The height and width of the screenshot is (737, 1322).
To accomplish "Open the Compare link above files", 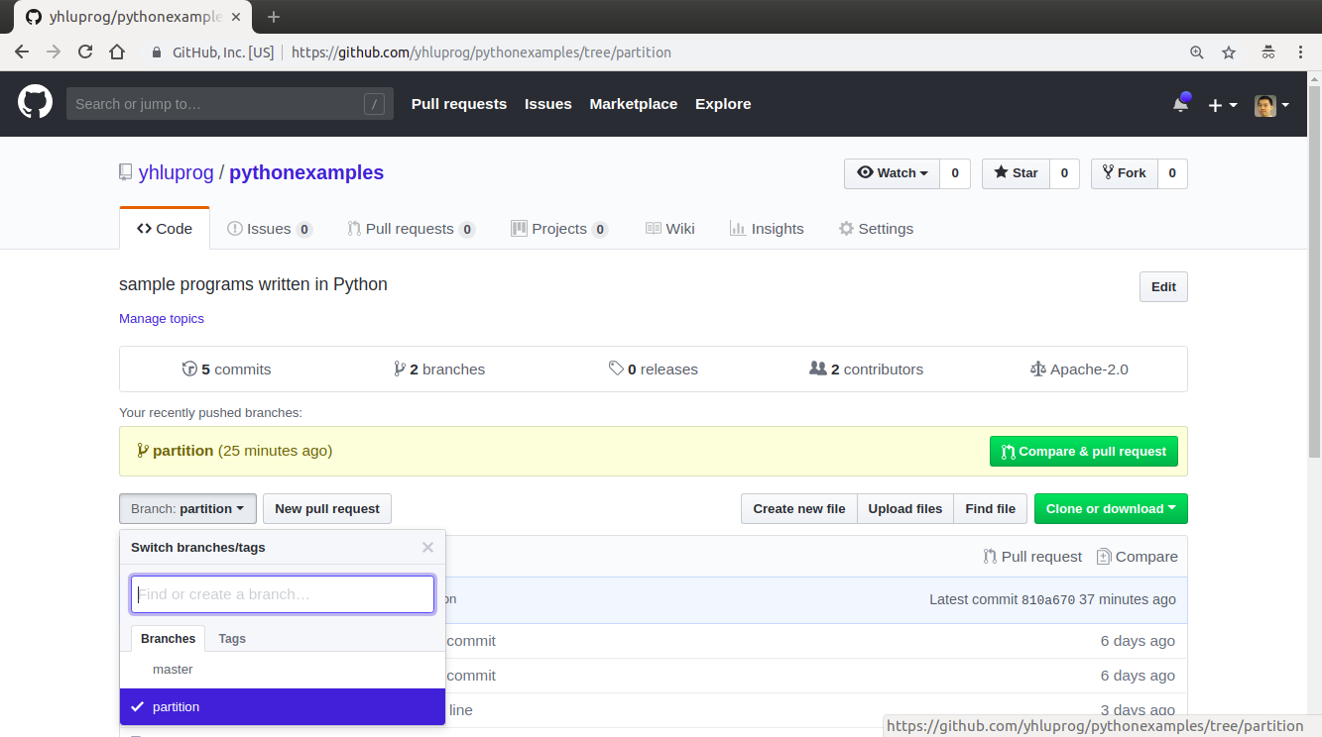I will click(x=1138, y=557).
